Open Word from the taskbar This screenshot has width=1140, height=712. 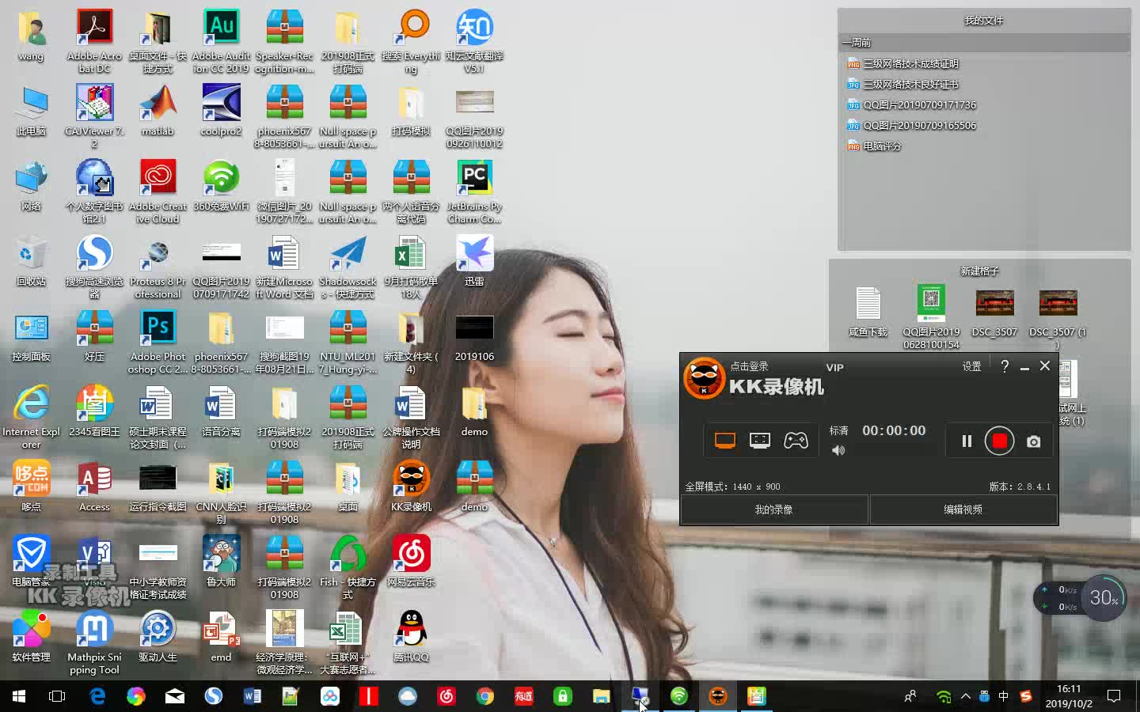tap(253, 696)
